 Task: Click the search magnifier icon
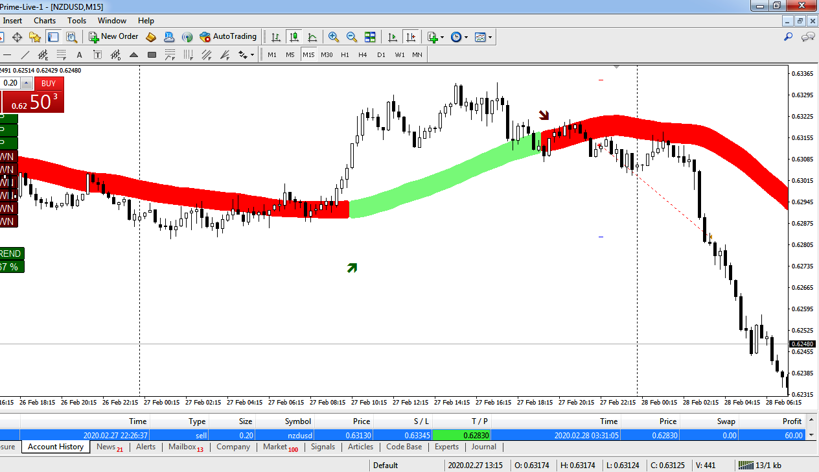pos(789,37)
